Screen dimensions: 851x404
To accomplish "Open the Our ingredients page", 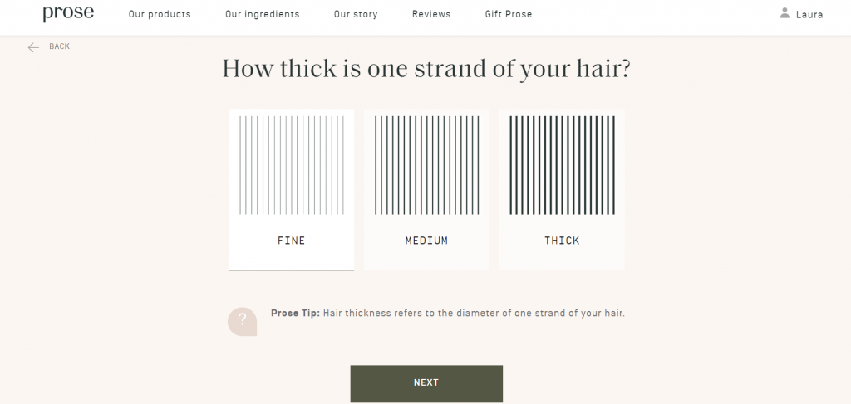I will coord(262,14).
